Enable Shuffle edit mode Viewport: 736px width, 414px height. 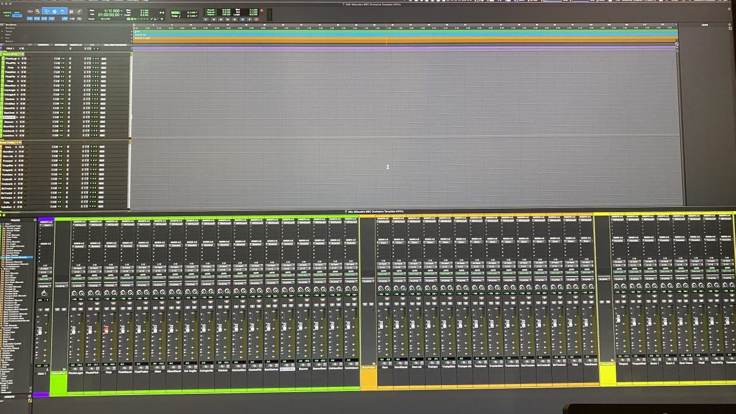pyautogui.click(x=7, y=13)
